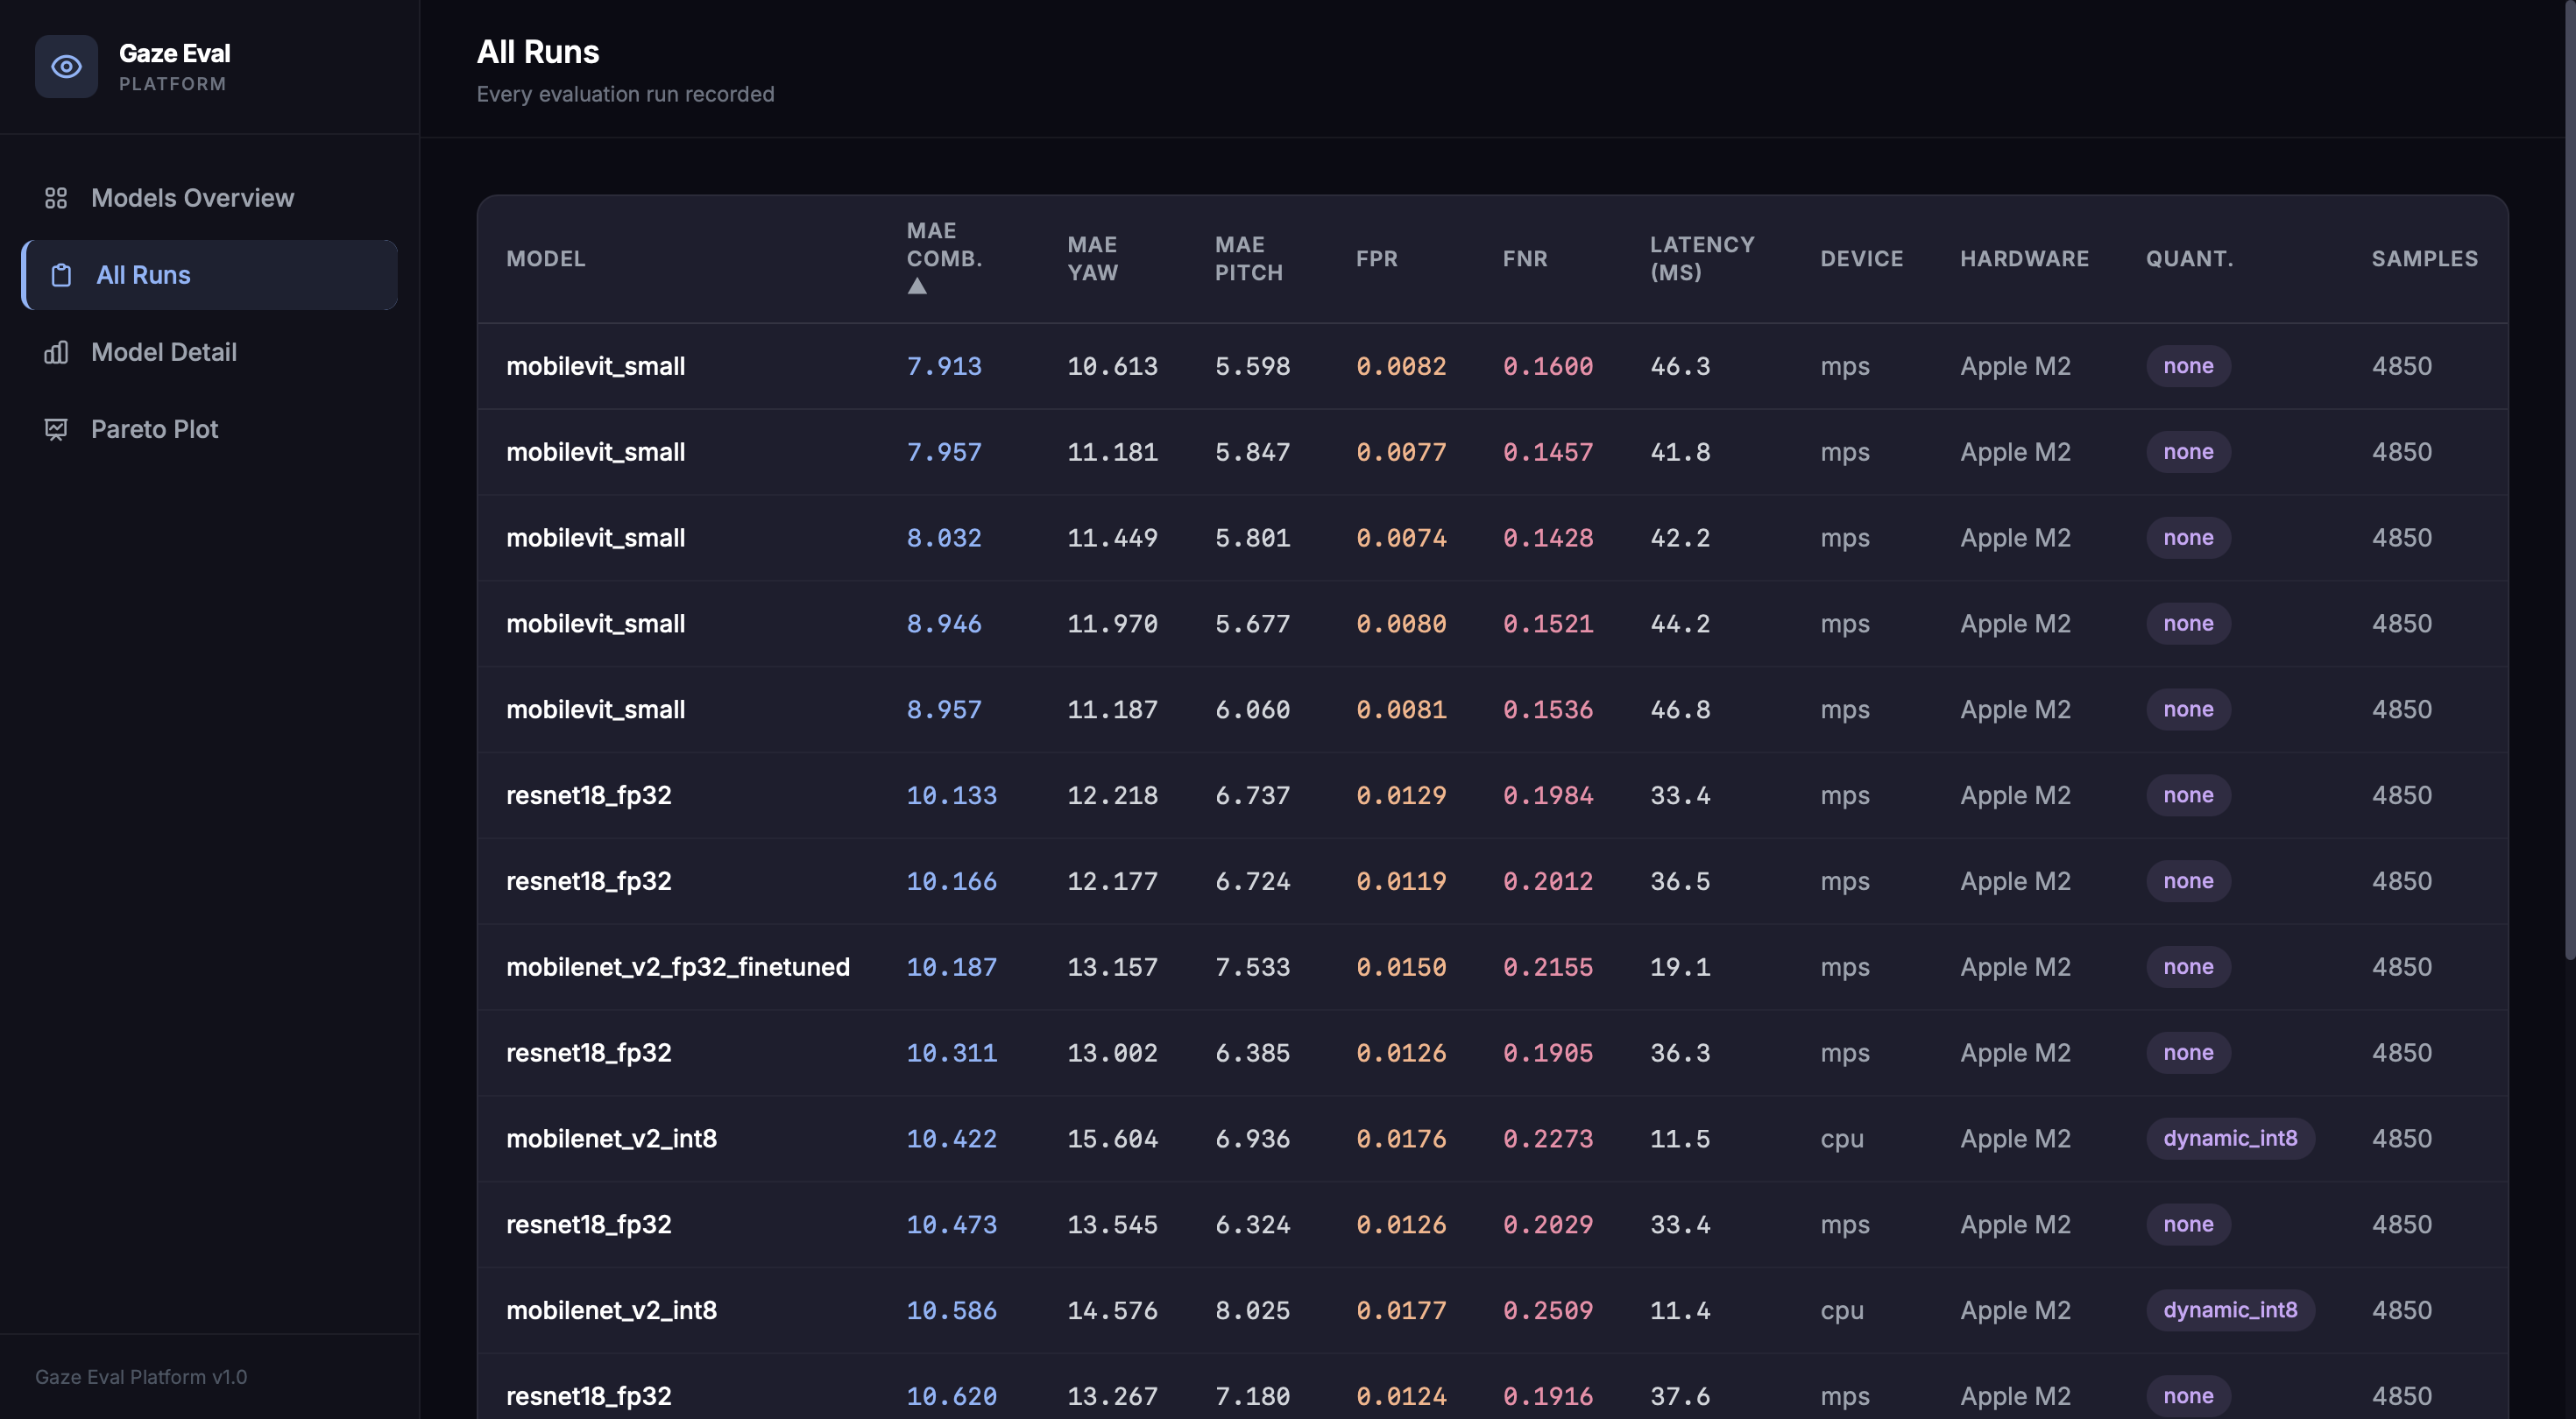Sort by FPR column header
The width and height of the screenshot is (2576, 1419).
1377,259
